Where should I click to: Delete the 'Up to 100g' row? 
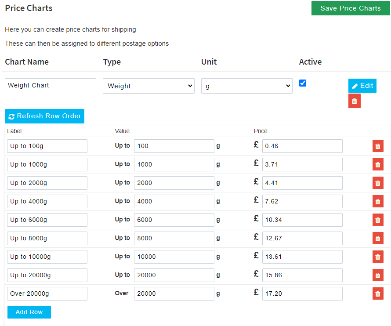point(378,146)
